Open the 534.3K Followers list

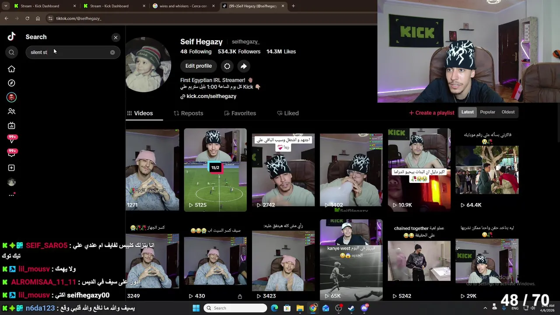[x=239, y=52]
